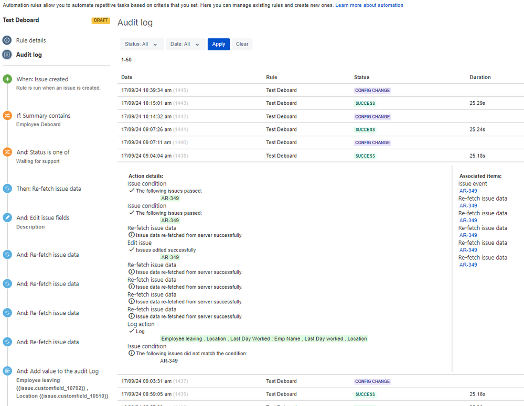Viewport: 524px width, 406px height.
Task: Select the Audit log sidebar icon
Action: [x=7, y=54]
